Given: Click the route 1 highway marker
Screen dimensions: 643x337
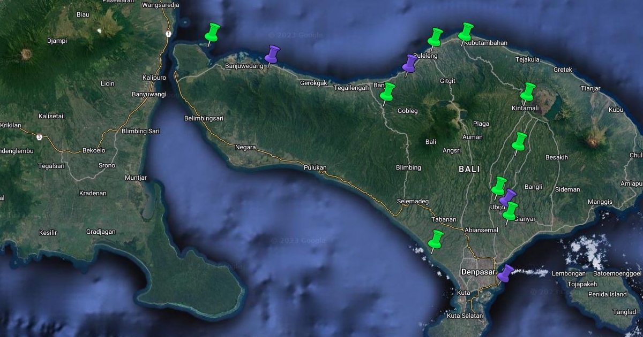Looking at the screenshot, I should 168,34.
